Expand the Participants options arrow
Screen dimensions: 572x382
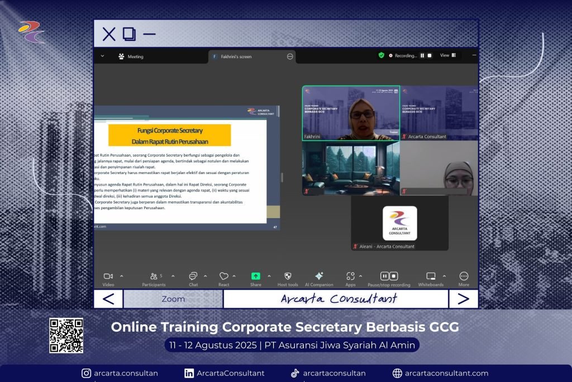pyautogui.click(x=173, y=276)
